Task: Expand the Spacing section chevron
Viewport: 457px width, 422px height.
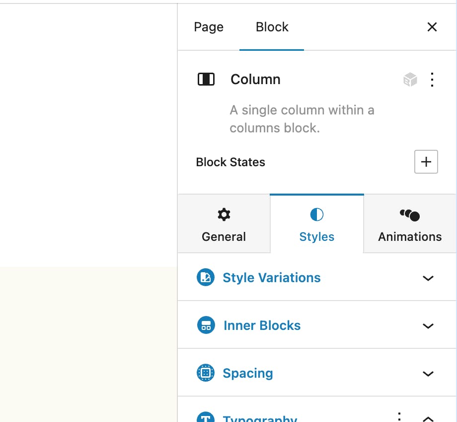Action: coord(428,374)
